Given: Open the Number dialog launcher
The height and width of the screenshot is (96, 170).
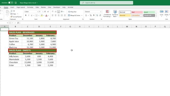Looking at the screenshot, I should pos(101,19).
